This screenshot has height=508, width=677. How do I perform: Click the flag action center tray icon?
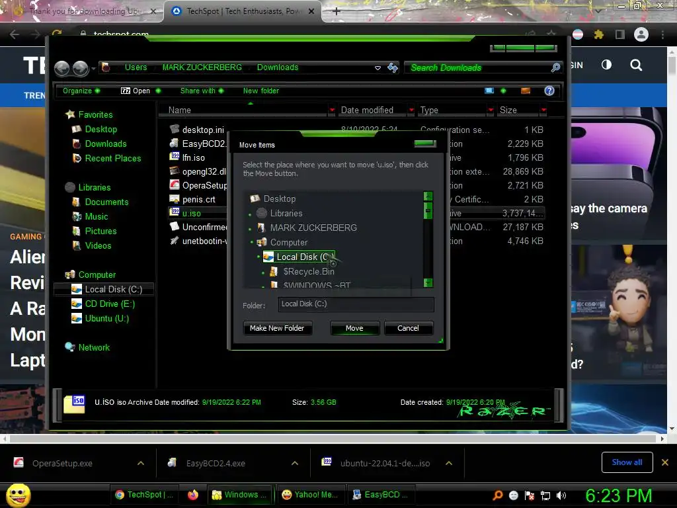530,495
